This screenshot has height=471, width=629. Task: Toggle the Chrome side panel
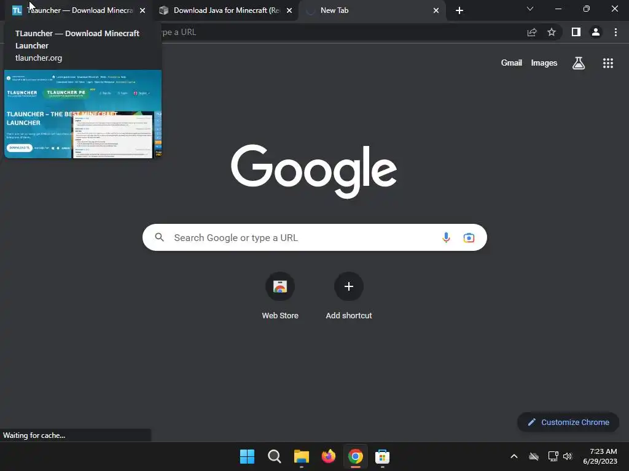(x=576, y=32)
